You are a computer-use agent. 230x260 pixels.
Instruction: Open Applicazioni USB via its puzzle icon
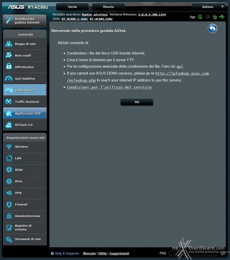(9, 113)
